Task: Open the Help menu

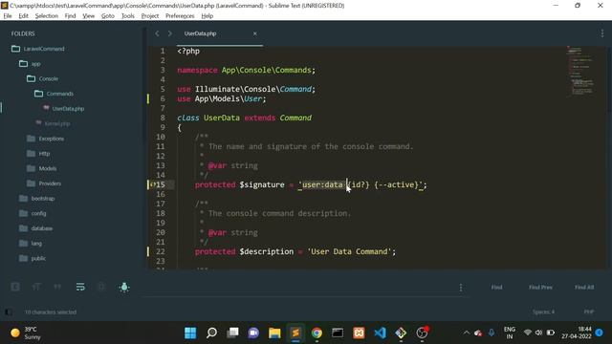Action: [208, 16]
